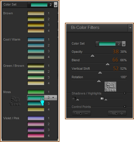Click the Tine watermark thumbnail under Rotation
134x142 pixels.
(110, 87)
